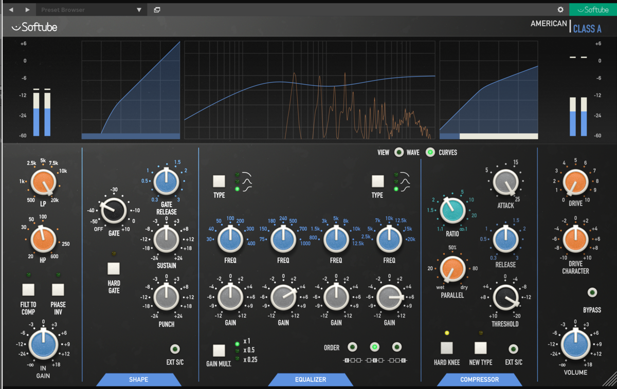The height and width of the screenshot is (389, 617).
Task: Select the CURVES view radio button
Action: coord(430,152)
